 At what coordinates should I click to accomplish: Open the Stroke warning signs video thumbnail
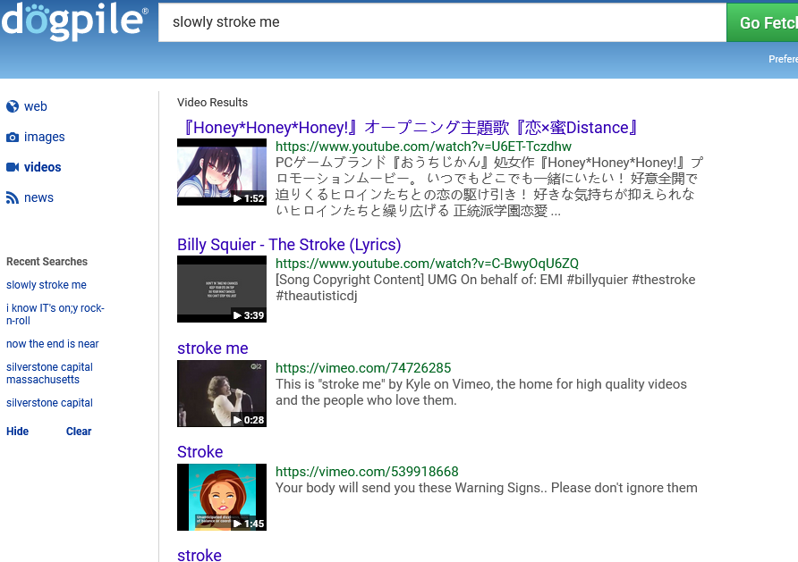pos(222,497)
